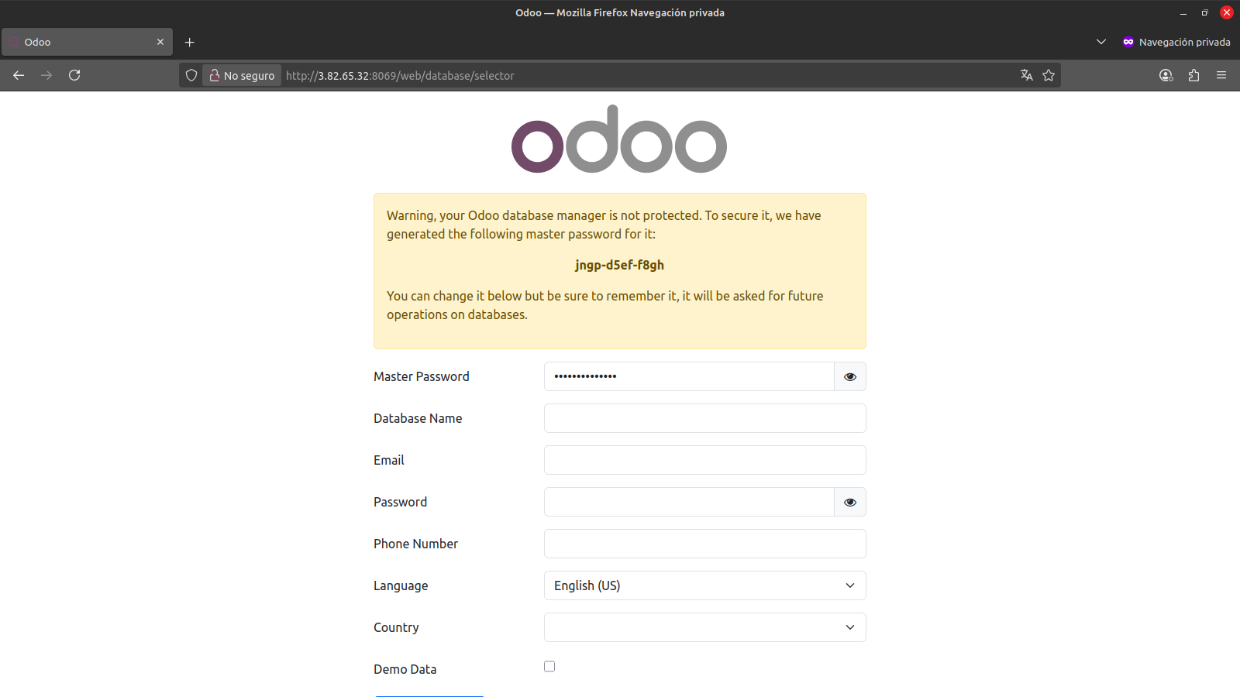Open the tracking protection shield icon

tap(191, 75)
